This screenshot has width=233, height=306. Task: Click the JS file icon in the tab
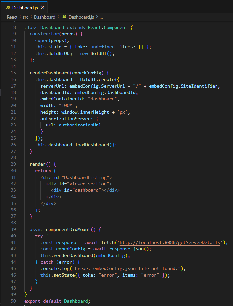click(8, 7)
